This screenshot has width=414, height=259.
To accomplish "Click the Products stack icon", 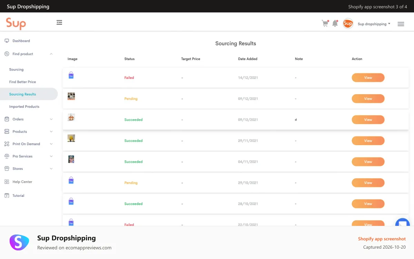I will tap(7, 132).
